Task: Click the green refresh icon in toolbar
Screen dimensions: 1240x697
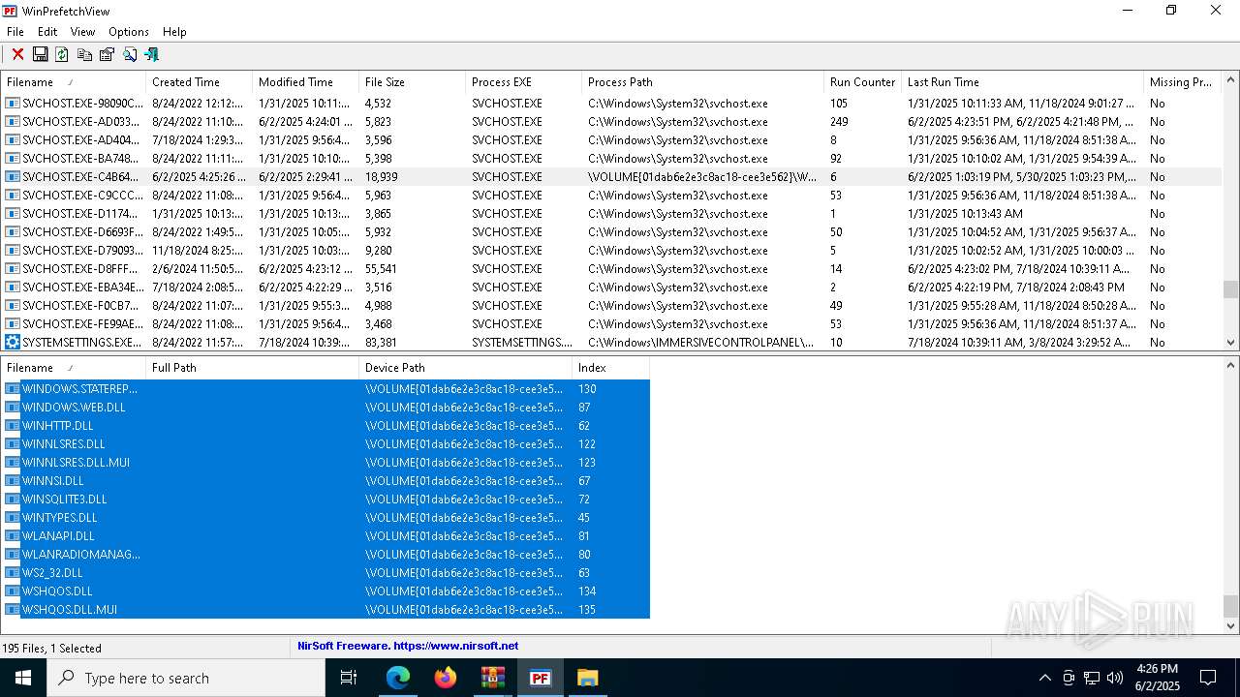Action: click(x=62, y=55)
